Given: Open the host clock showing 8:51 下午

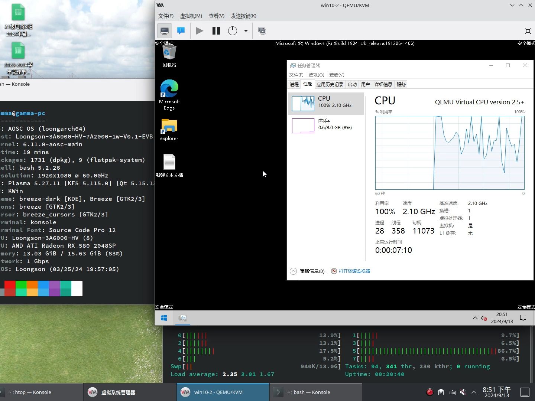Looking at the screenshot, I should point(497,392).
